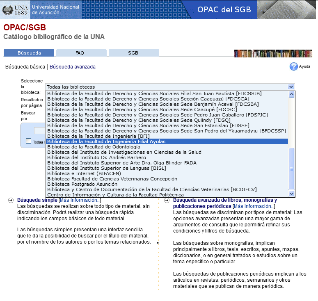Viewport: 318px width, 301px height.
Task: Select Centro de Información Facultad Politécnica option
Action: point(167,195)
